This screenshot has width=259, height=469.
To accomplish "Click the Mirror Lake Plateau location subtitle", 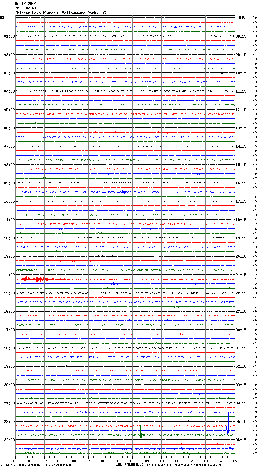I will (61, 13).
